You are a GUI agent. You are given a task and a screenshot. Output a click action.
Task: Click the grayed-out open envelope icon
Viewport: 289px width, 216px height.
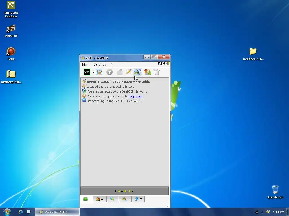coord(120,72)
